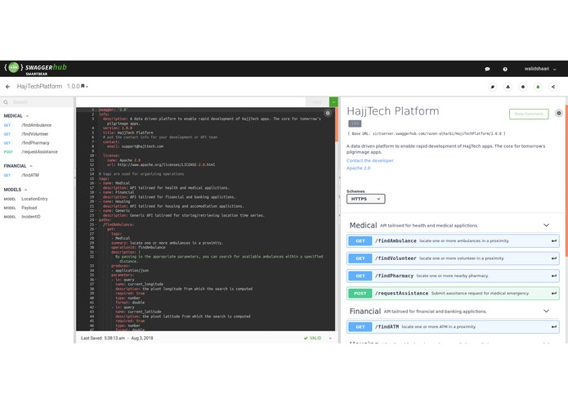
Task: Click the green notification bell icon
Action: point(538,87)
